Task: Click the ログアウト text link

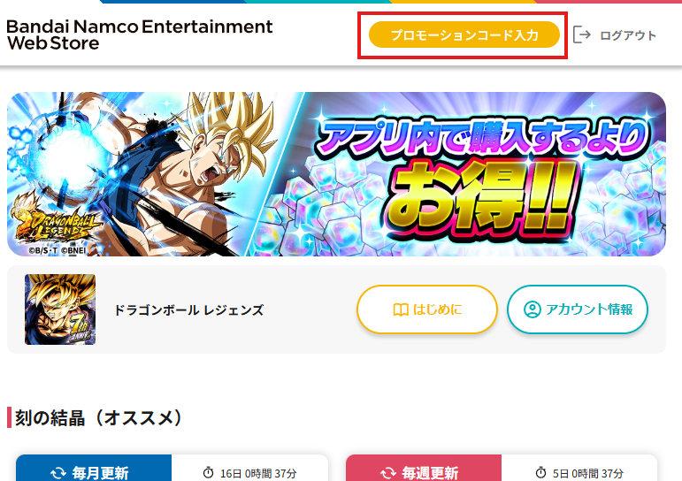Action: tap(628, 35)
